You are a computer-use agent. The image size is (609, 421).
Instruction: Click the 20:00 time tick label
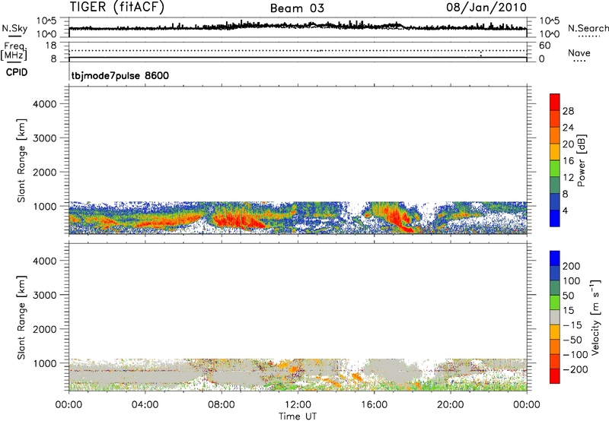450,405
